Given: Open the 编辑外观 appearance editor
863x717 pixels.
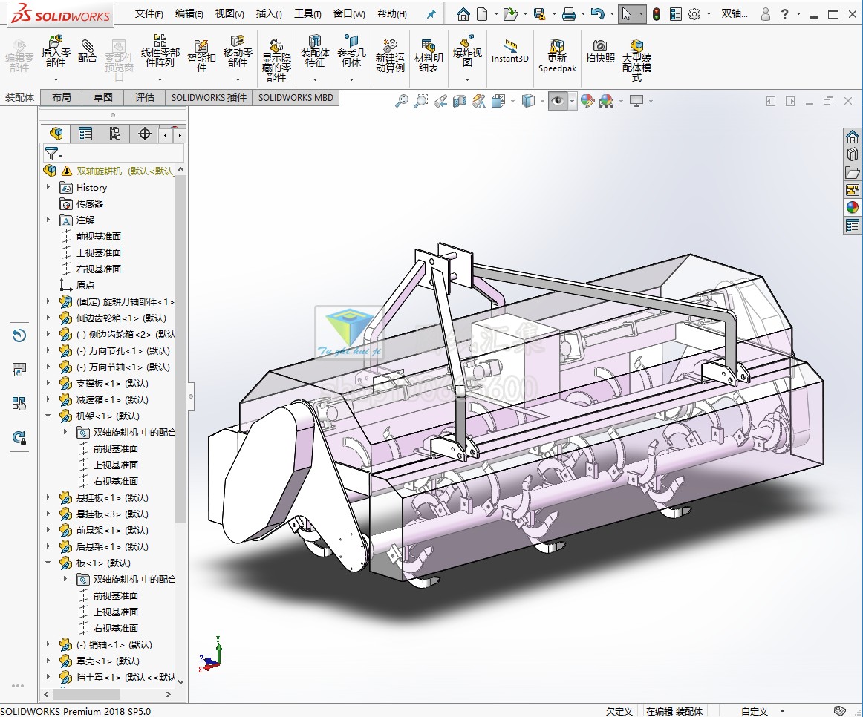Looking at the screenshot, I should [589, 100].
